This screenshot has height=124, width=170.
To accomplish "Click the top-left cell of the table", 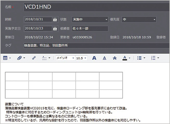I will pos(17,76).
